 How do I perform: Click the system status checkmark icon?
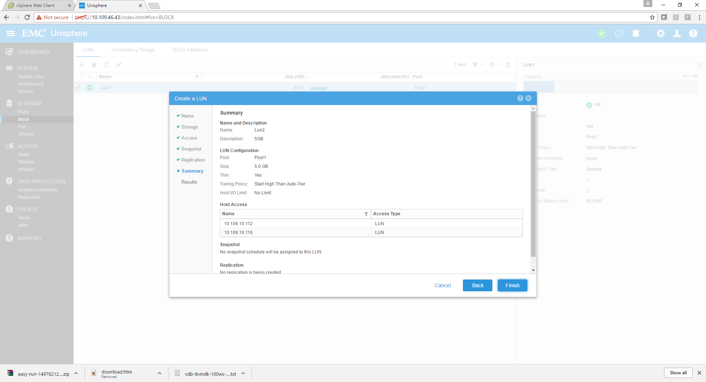pyautogui.click(x=602, y=33)
